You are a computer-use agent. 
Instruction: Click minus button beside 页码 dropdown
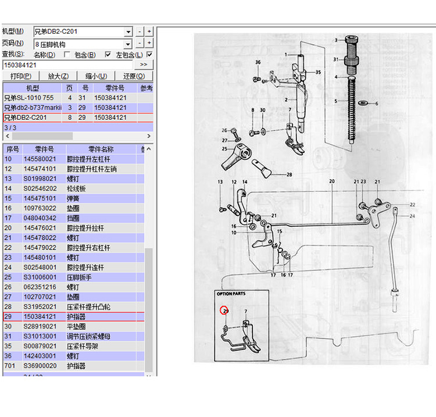click(x=140, y=43)
